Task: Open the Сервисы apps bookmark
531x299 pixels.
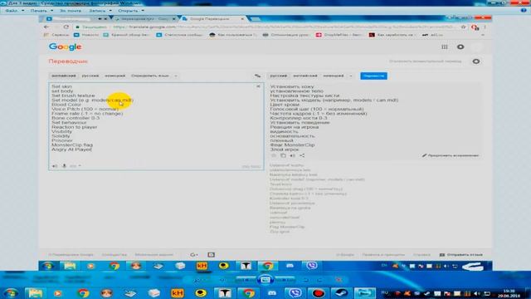Action: pyautogui.click(x=56, y=35)
